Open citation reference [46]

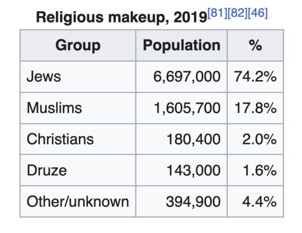pos(258,13)
